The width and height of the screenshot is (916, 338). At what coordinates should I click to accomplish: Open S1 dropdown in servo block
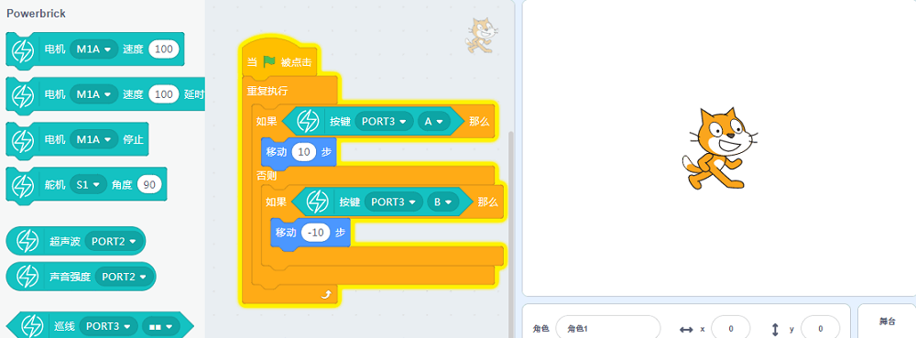88,185
